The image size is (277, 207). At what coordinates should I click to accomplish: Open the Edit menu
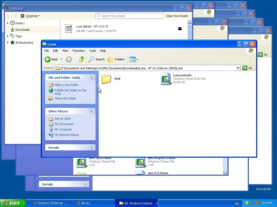55,51
